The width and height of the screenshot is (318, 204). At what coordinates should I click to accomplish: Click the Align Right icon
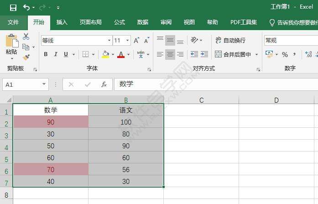pos(180,54)
